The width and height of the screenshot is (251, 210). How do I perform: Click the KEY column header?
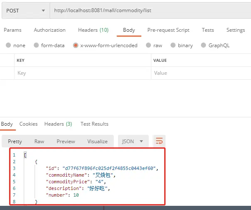coord(20,60)
